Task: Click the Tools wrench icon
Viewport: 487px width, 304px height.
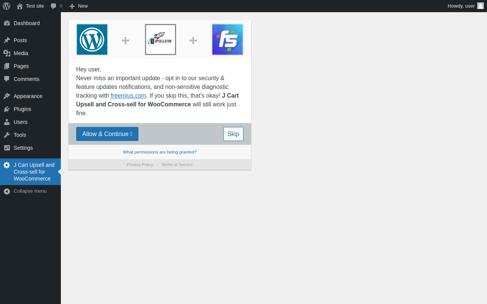Action: (7, 135)
